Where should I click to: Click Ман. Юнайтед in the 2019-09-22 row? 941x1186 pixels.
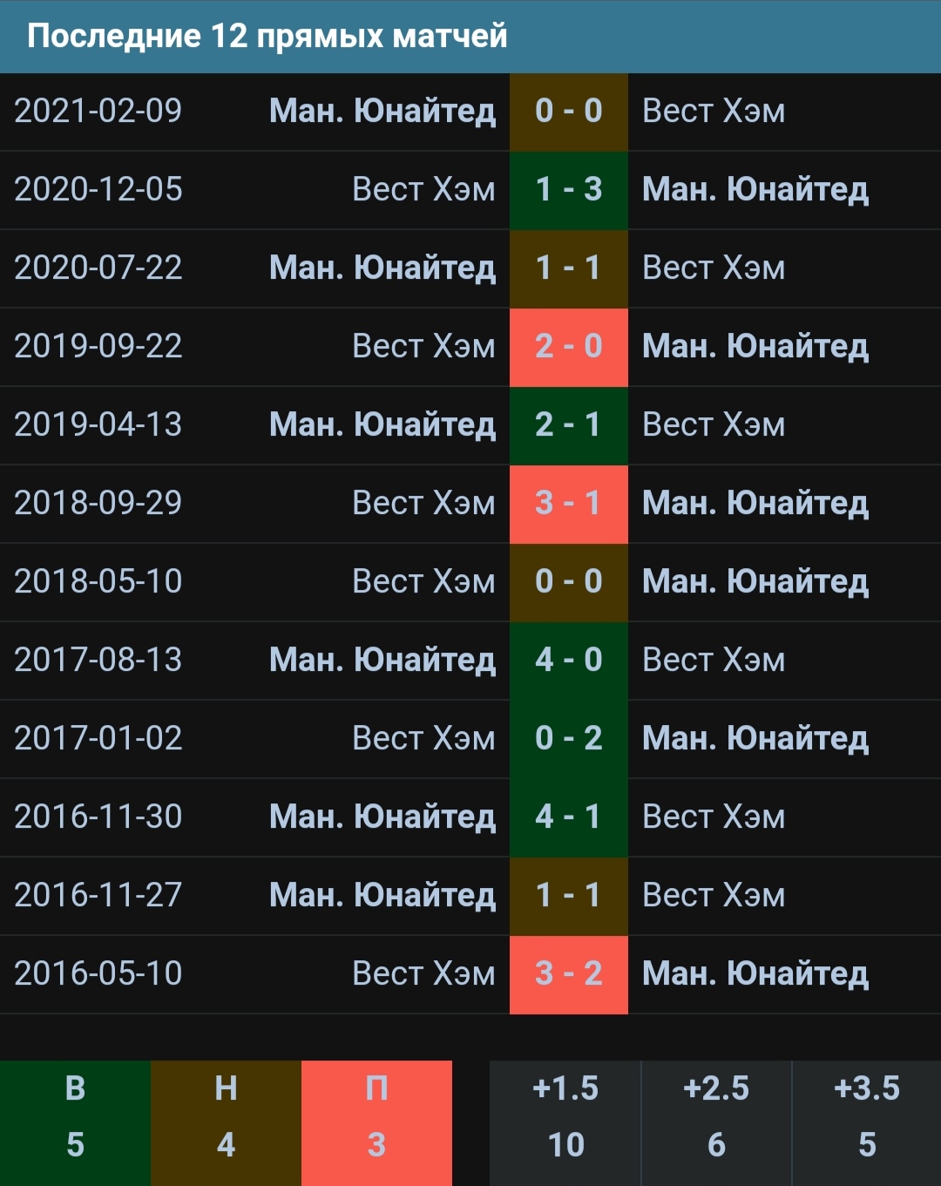pos(755,347)
